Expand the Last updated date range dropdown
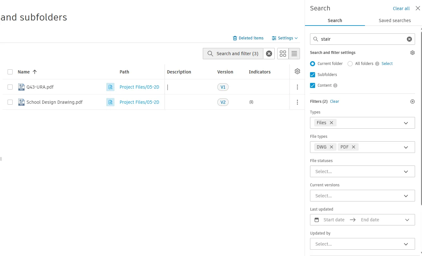The height and width of the screenshot is (256, 422). [407, 220]
